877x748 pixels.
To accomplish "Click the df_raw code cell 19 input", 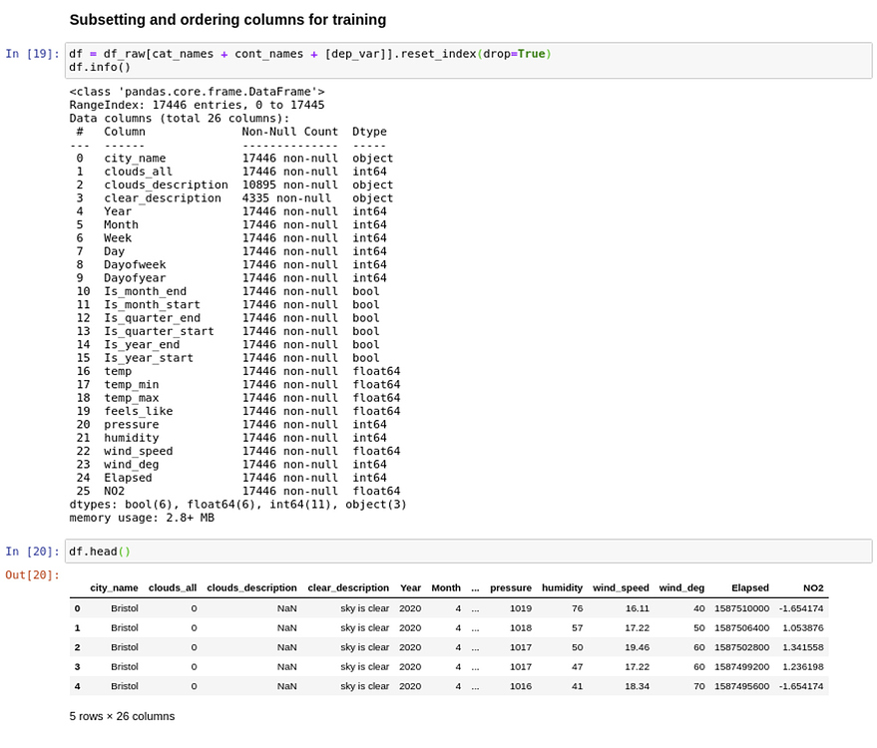I will tap(467, 61).
